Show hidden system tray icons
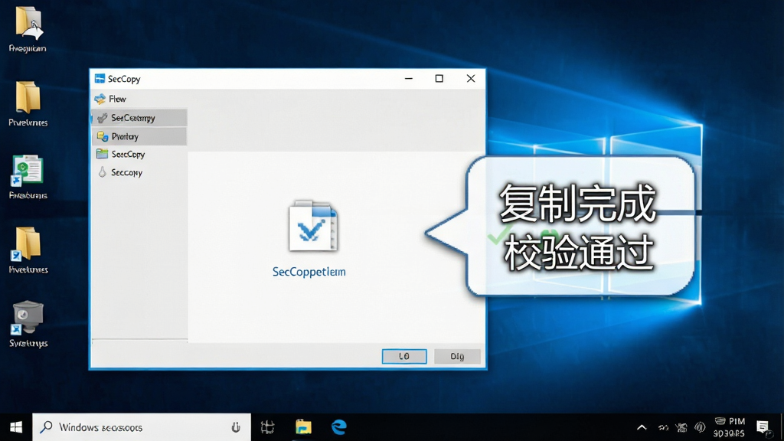The height and width of the screenshot is (441, 784). tap(642, 427)
